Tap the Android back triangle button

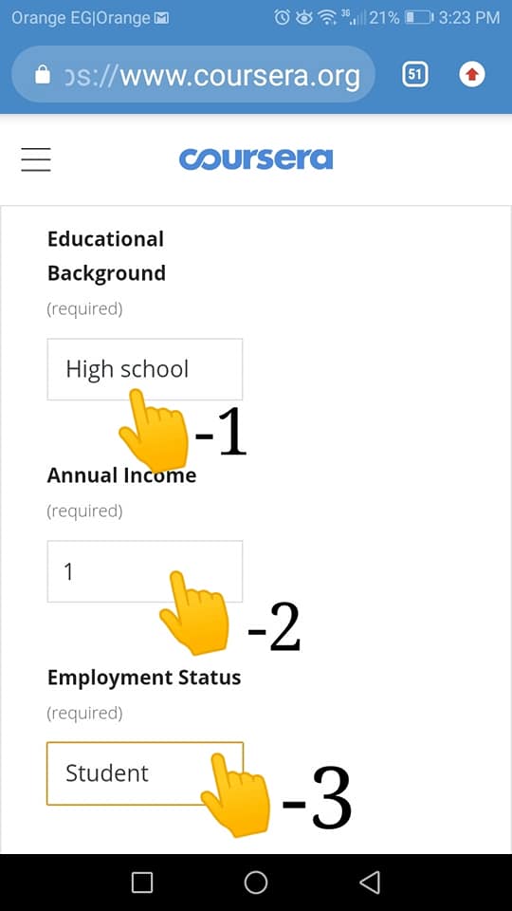pyautogui.click(x=370, y=882)
